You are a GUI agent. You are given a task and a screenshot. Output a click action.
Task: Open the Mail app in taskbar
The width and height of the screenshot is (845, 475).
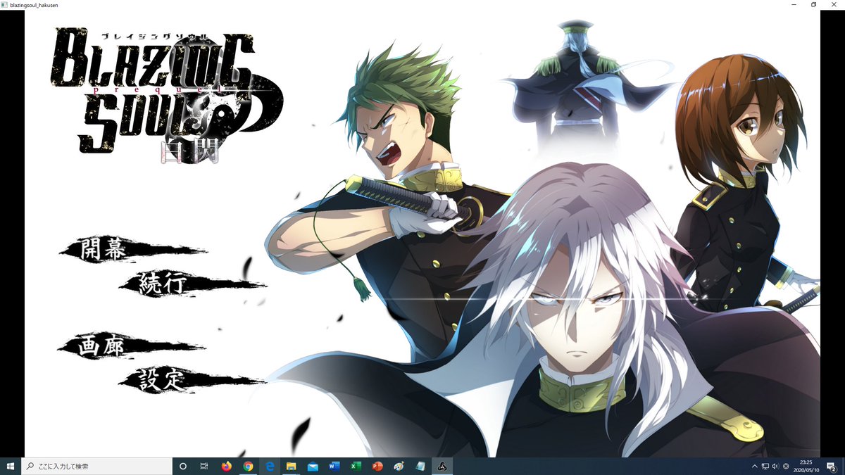(313, 466)
